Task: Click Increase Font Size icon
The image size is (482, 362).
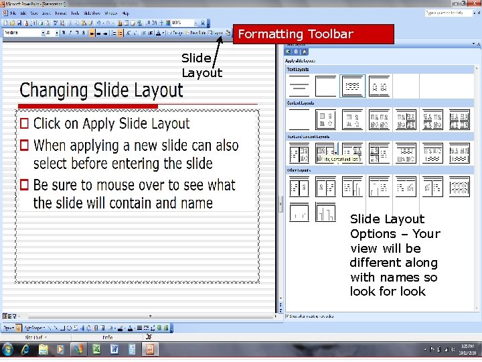Action: tap(128, 33)
